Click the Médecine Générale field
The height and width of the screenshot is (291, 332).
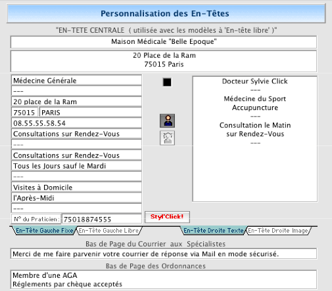pyautogui.click(x=76, y=81)
